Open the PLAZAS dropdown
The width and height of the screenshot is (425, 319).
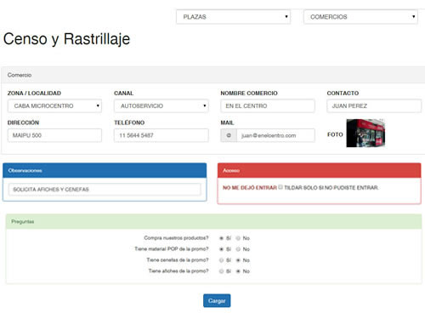tap(233, 17)
